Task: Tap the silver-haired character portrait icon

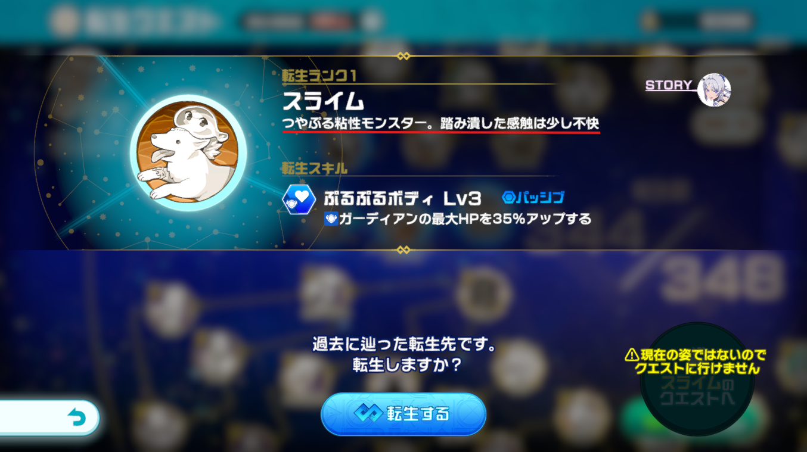Action: pos(714,90)
